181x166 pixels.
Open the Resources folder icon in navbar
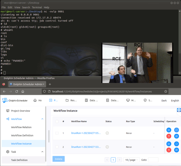[67, 100]
